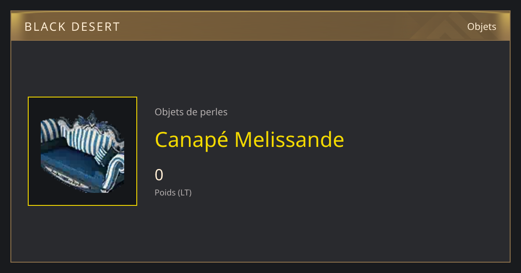Open the Objets de perles category

[191, 112]
